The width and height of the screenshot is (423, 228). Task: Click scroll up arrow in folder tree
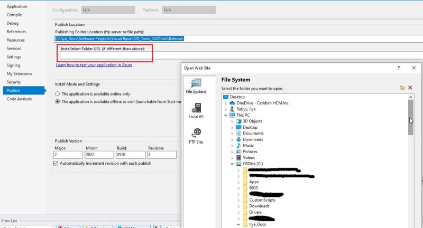(x=411, y=97)
